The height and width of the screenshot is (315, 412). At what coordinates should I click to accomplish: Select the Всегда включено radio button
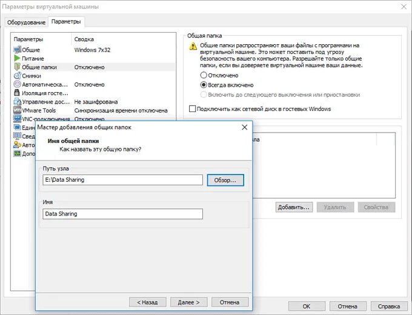tap(204, 85)
